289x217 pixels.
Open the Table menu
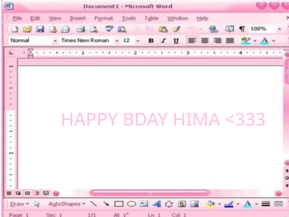click(x=152, y=19)
